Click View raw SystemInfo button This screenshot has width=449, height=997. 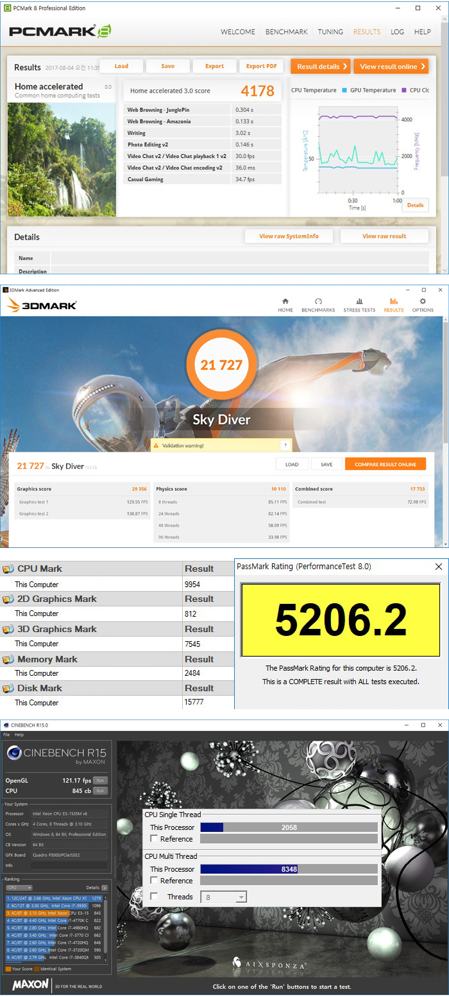pos(289,236)
